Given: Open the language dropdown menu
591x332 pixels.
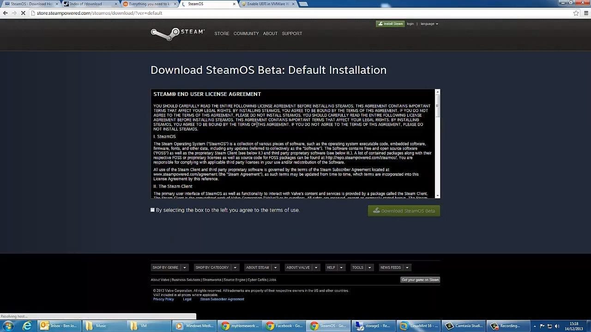Looking at the screenshot, I should pyautogui.click(x=429, y=24).
